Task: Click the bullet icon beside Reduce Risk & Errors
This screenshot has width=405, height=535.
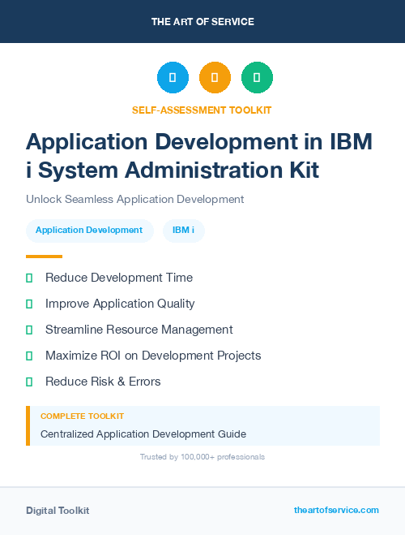Action: [x=29, y=382]
